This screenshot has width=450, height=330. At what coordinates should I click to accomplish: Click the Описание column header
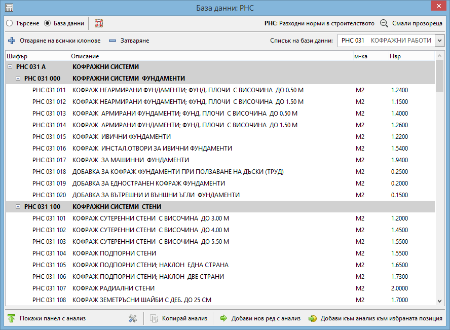[x=85, y=56]
